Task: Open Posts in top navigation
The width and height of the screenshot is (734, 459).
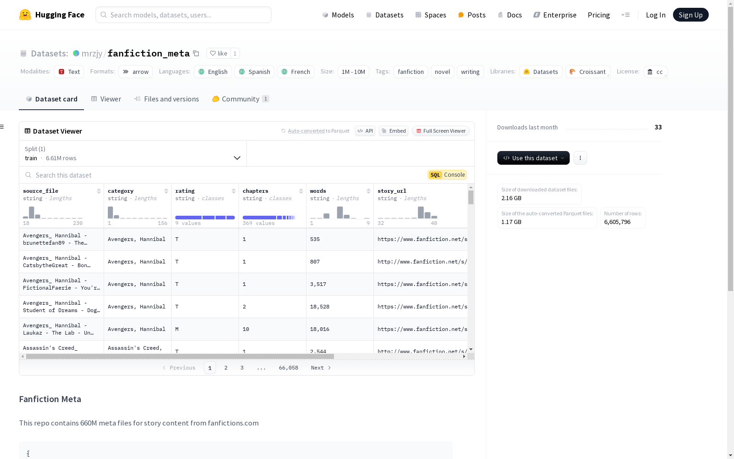Action: (472, 15)
